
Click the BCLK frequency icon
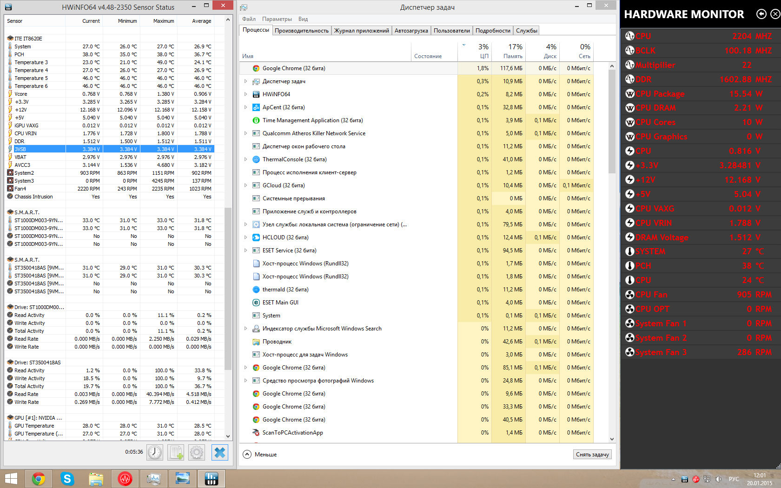click(630, 50)
